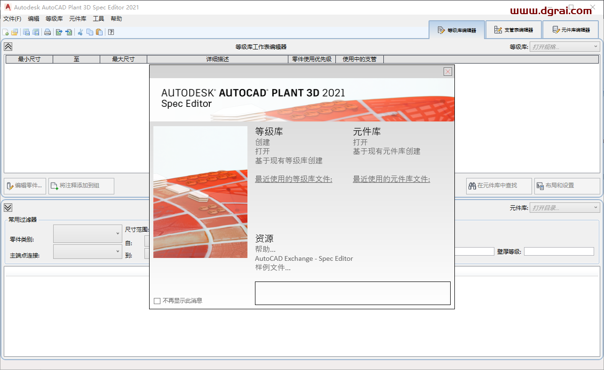
Task: Open AutoCAD Exchange - Spec Editor link
Action: (x=304, y=258)
